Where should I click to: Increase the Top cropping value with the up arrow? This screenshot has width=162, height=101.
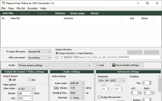150,82
